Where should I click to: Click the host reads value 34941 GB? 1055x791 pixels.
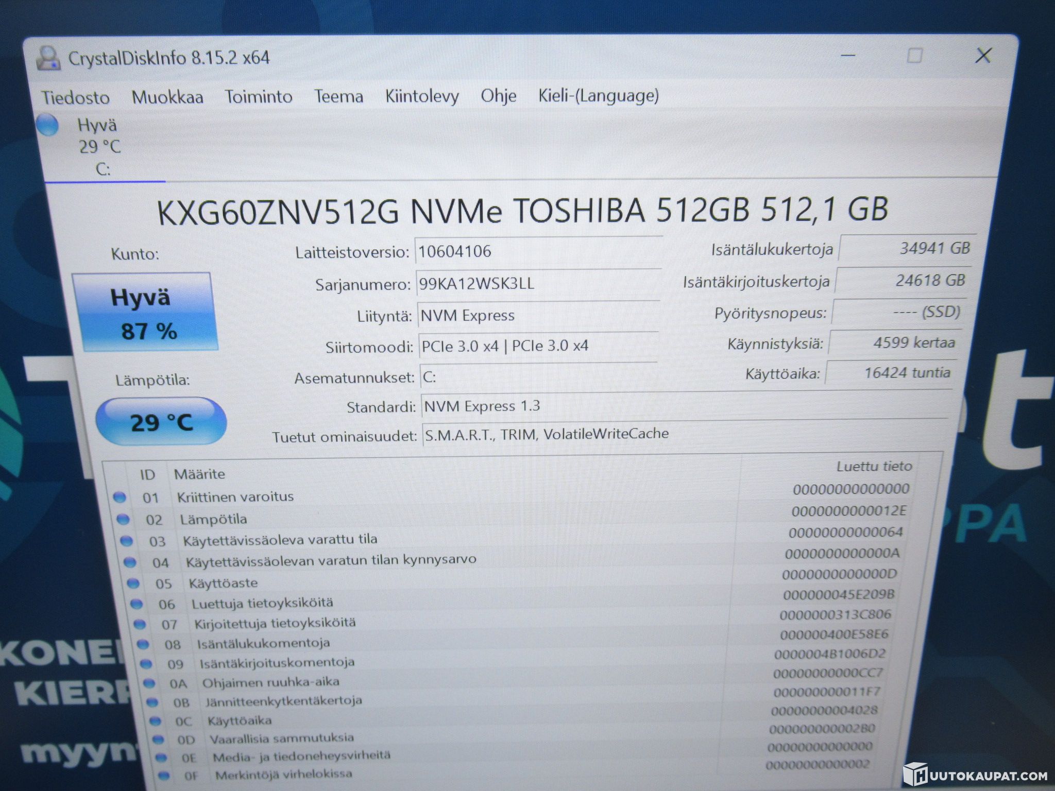(907, 248)
